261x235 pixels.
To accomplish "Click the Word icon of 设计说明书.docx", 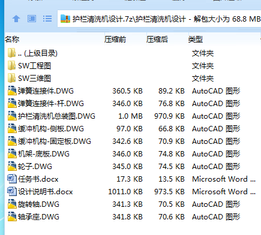I will (x=12, y=191).
